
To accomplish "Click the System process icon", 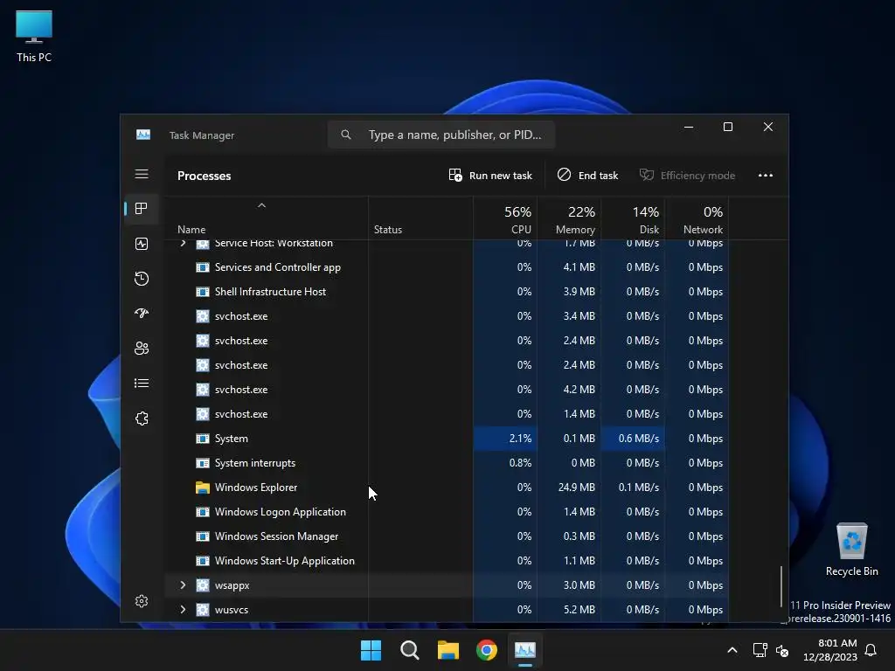I will pos(203,439).
